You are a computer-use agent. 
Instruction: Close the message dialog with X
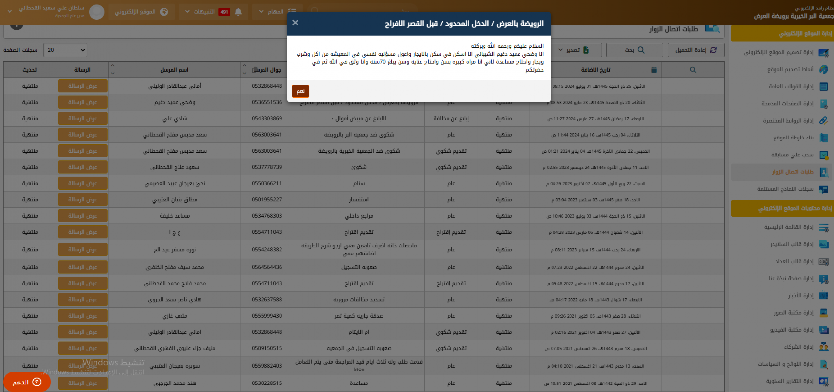pos(295,23)
